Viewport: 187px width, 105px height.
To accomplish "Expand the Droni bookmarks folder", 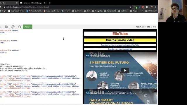I will pyautogui.click(x=87, y=11).
